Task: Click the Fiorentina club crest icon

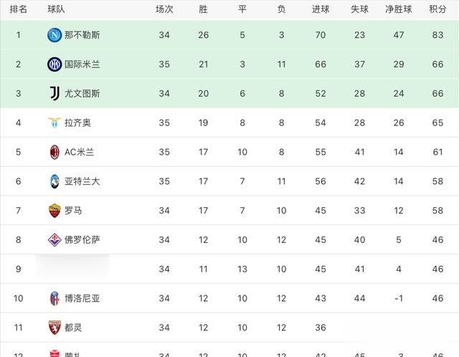Action: (55, 239)
